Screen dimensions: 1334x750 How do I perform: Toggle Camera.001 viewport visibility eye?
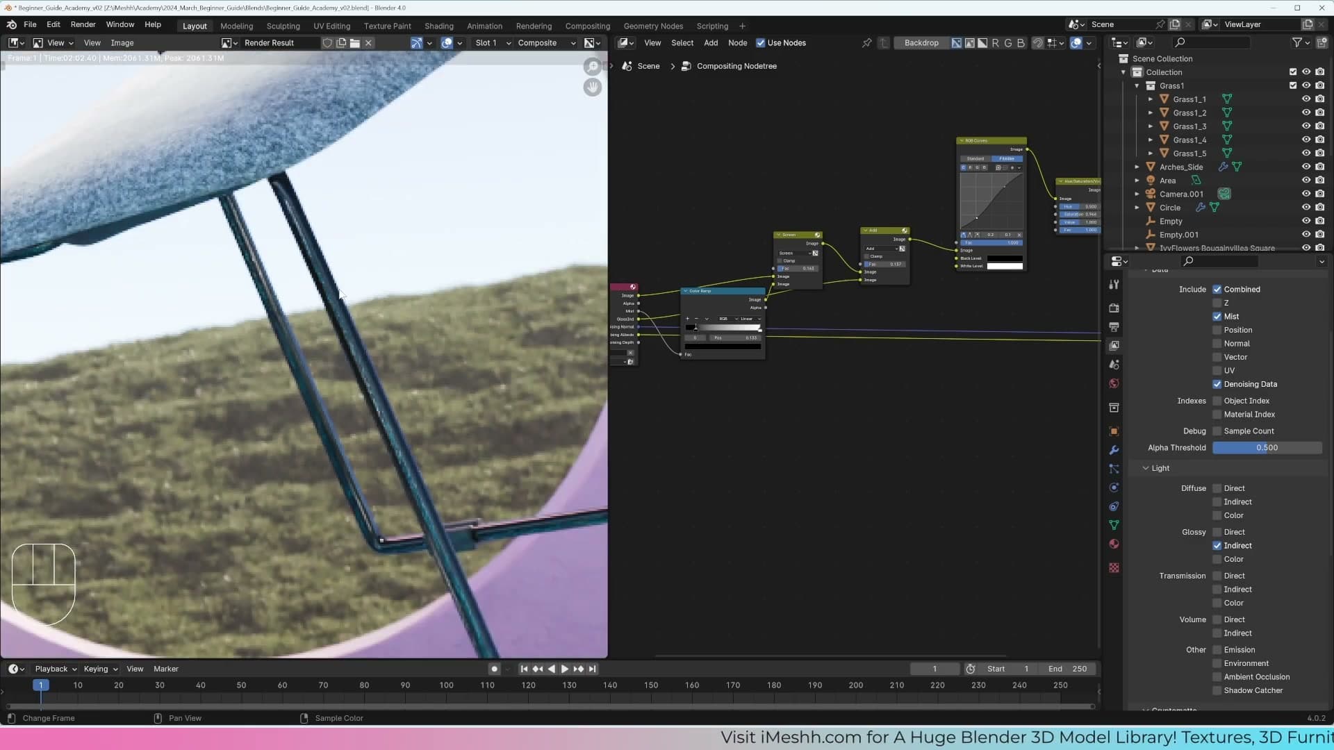click(1306, 194)
